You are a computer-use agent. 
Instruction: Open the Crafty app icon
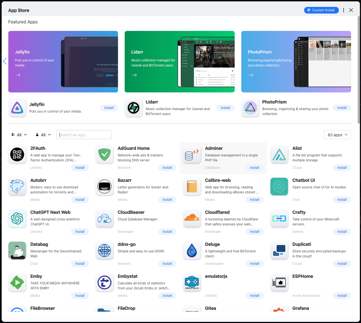coord(279,218)
